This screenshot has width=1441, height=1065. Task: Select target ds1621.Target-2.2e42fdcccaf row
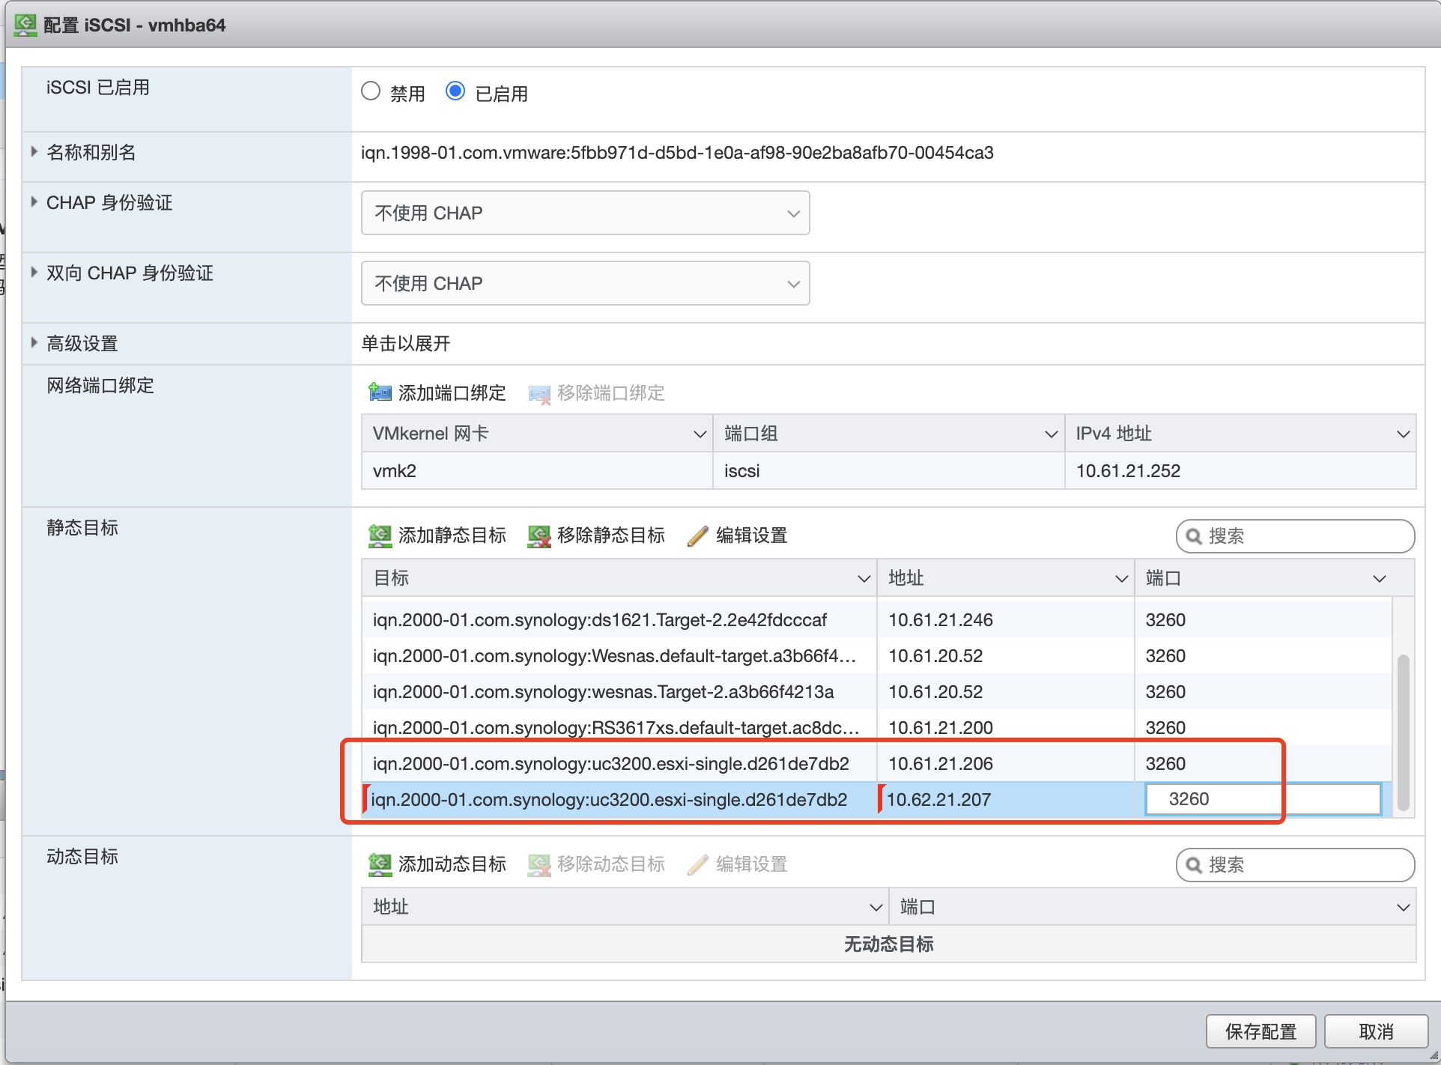pyautogui.click(x=876, y=619)
